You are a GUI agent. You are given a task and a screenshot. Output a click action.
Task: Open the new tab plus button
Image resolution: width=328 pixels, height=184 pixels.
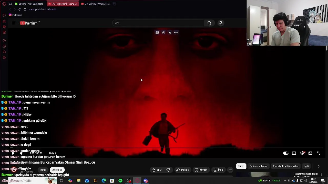coord(114,4)
